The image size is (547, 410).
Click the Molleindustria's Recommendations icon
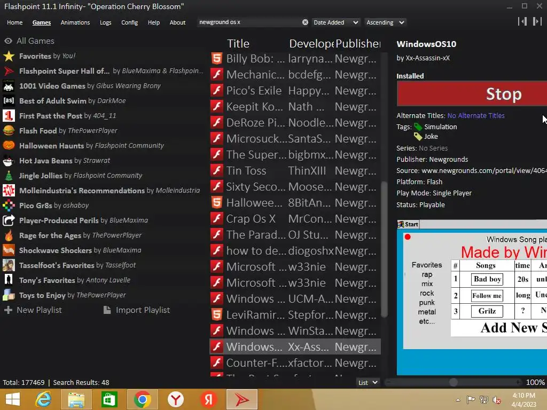click(9, 191)
